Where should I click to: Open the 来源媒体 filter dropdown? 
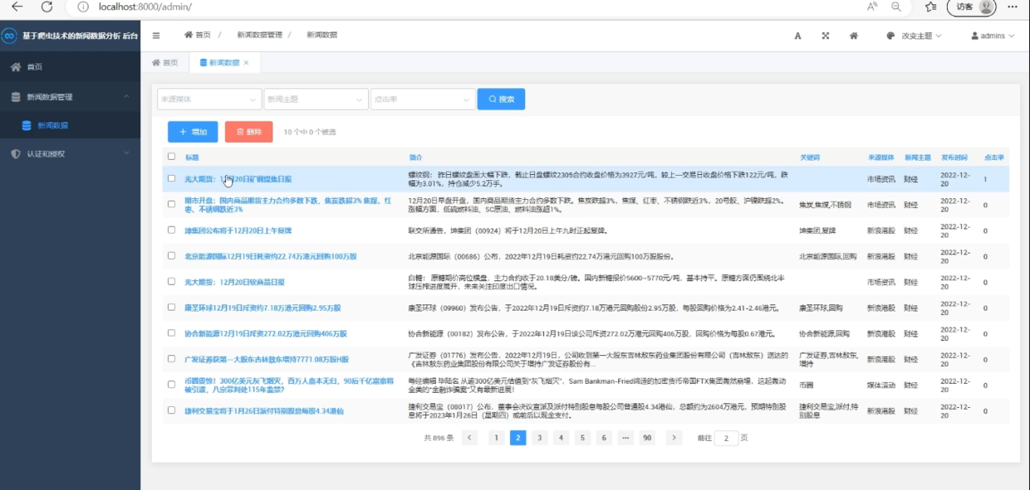coord(209,99)
